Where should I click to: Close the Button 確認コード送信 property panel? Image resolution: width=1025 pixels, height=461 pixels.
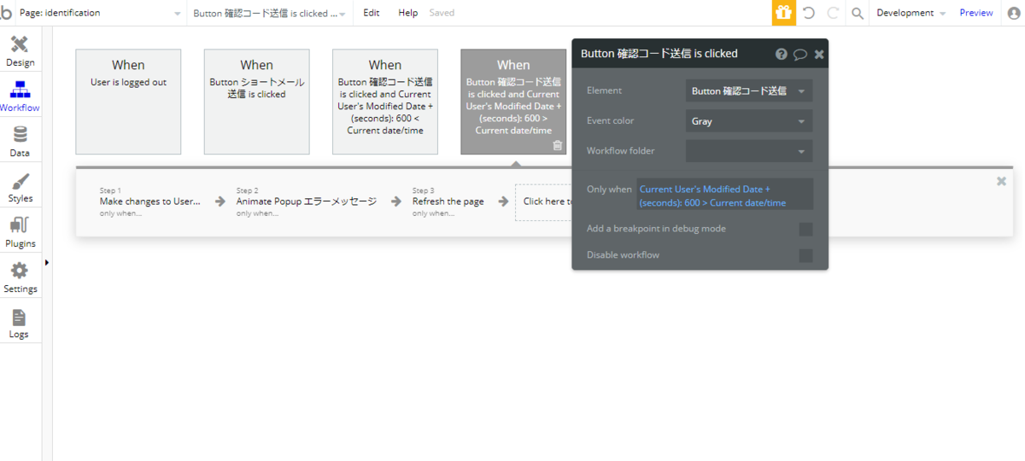(x=819, y=54)
